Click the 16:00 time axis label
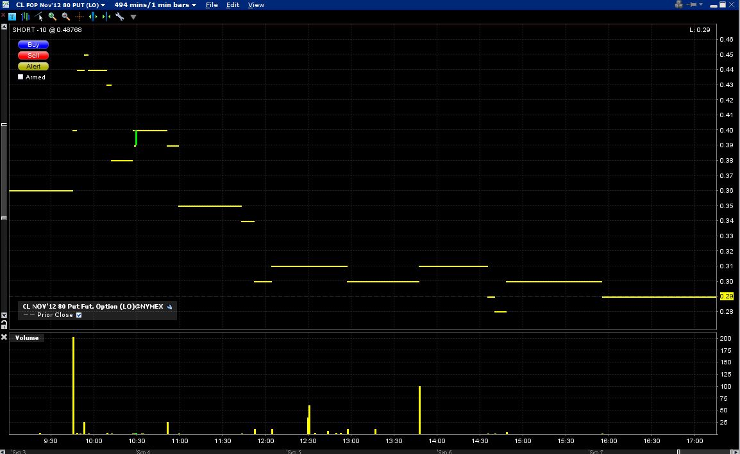The width and height of the screenshot is (740, 454). 609,441
